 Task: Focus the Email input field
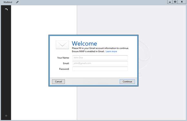coord(100,63)
